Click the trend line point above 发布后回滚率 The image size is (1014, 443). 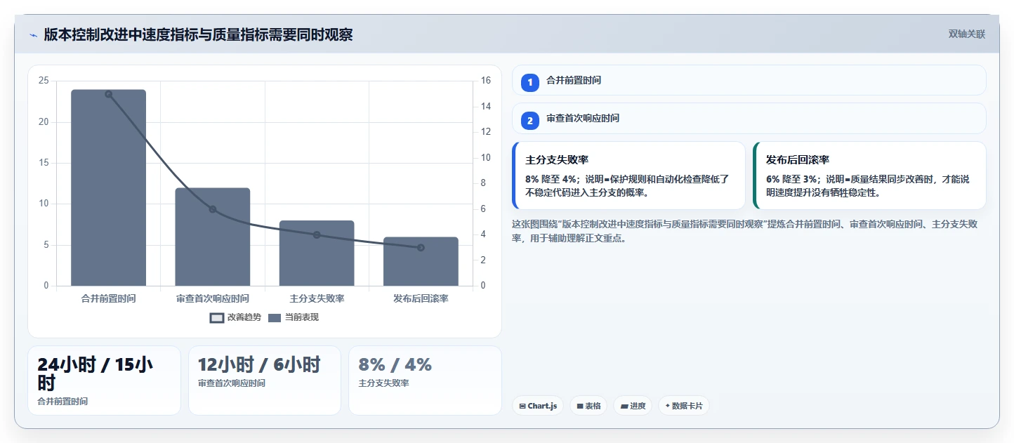pyautogui.click(x=421, y=247)
